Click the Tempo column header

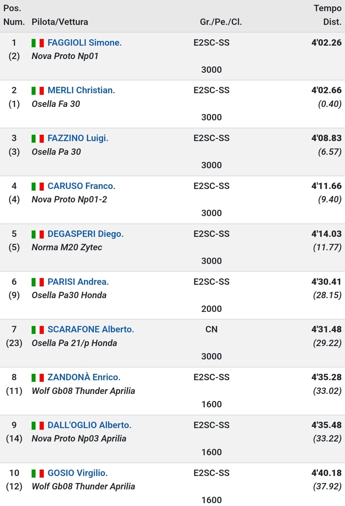tap(327, 8)
